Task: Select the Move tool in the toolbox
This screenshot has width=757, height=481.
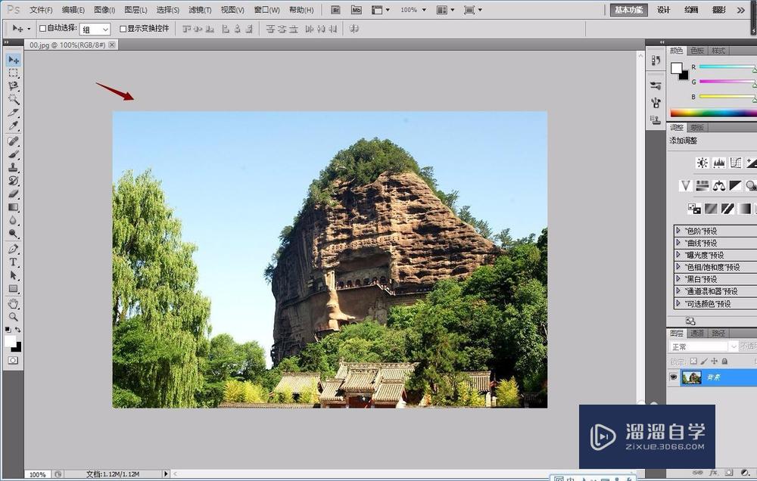Action: pyautogui.click(x=13, y=60)
